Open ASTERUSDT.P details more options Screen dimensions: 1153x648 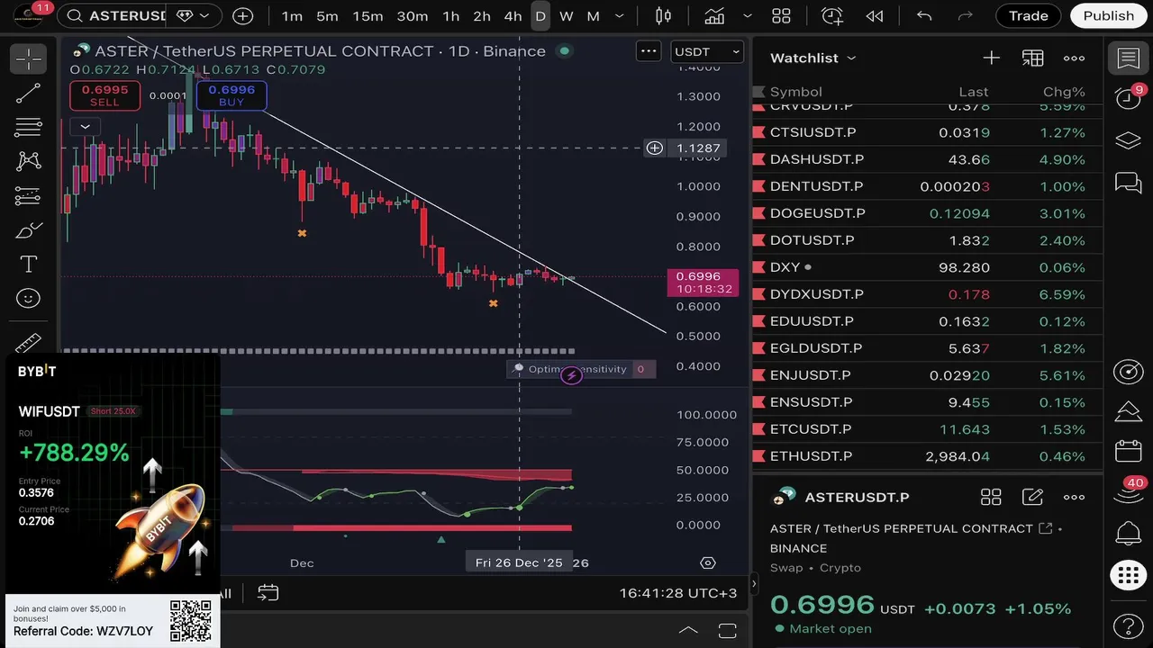(x=1074, y=497)
